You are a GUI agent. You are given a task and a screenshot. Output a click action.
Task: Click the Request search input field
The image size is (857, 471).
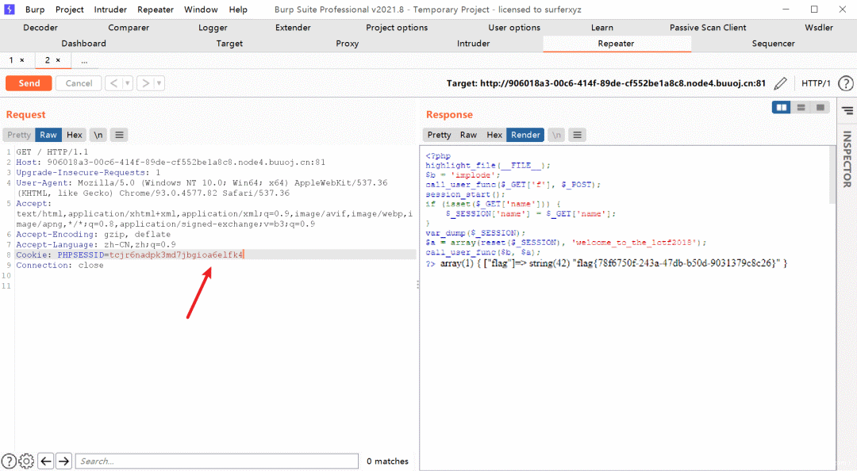[217, 461]
